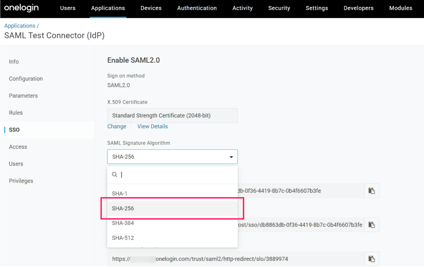Image resolution: width=424 pixels, height=267 pixels.
Task: Click the SLO http-redirect URL field
Action: point(236,259)
